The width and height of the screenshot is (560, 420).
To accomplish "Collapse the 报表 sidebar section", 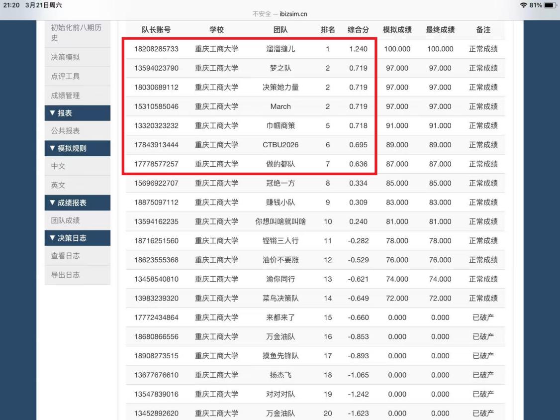I will [78, 113].
